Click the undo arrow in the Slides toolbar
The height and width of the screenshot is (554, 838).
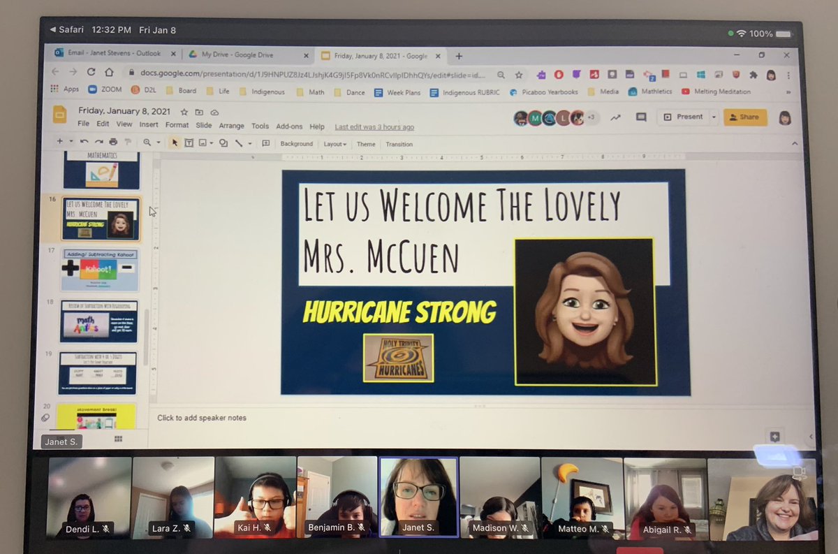84,143
